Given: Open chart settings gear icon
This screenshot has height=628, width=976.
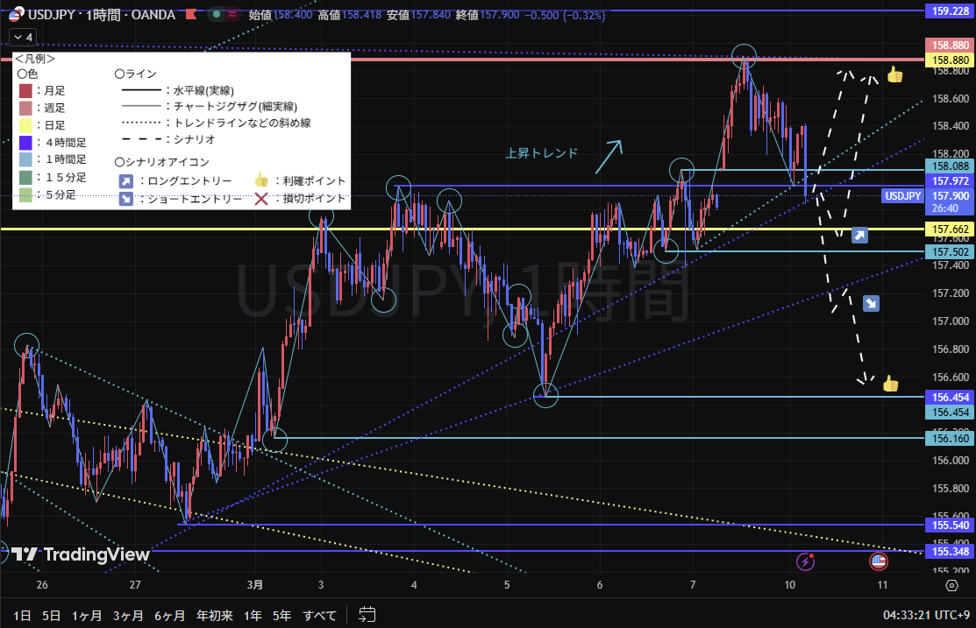Looking at the screenshot, I should coord(951,585).
